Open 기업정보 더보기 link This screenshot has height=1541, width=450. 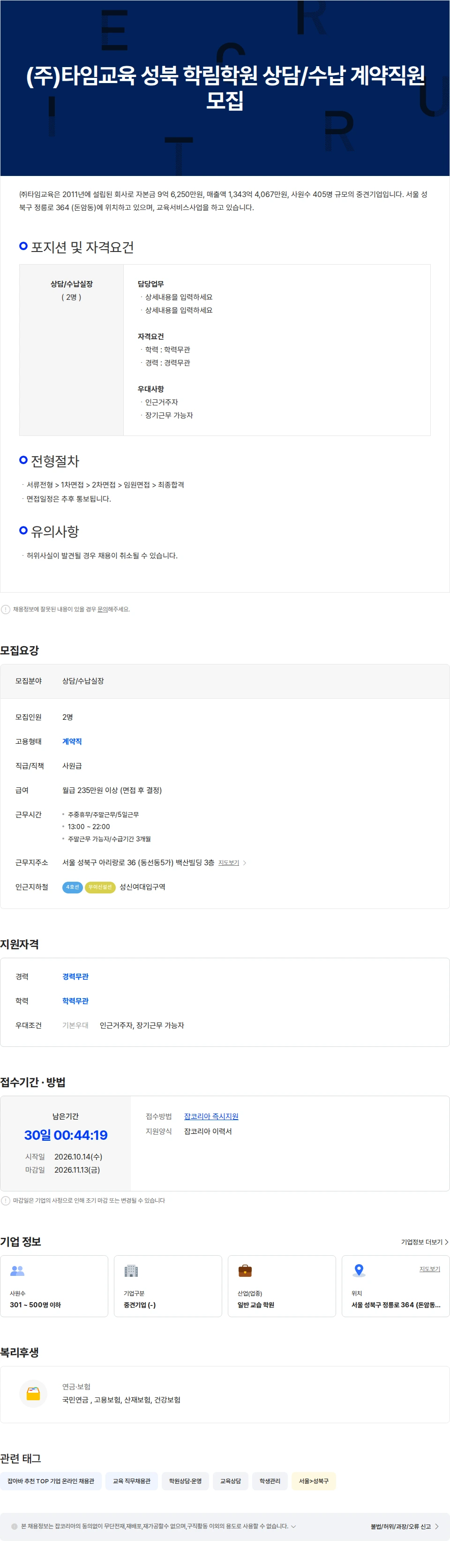(x=424, y=1242)
